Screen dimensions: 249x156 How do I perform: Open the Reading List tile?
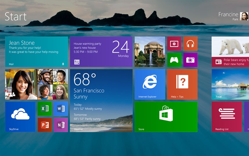coord(227,117)
